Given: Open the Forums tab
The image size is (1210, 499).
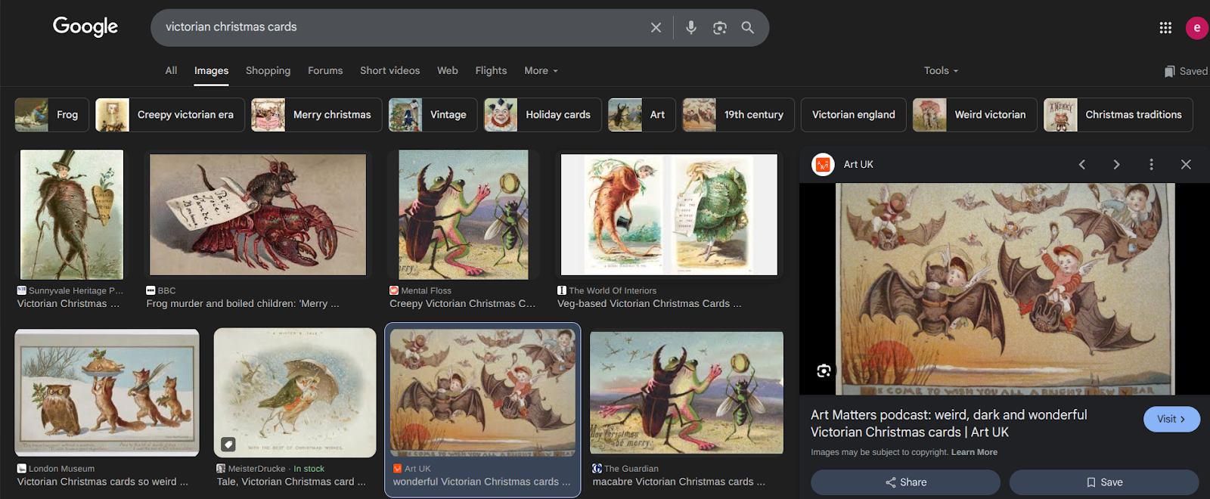Looking at the screenshot, I should point(325,70).
